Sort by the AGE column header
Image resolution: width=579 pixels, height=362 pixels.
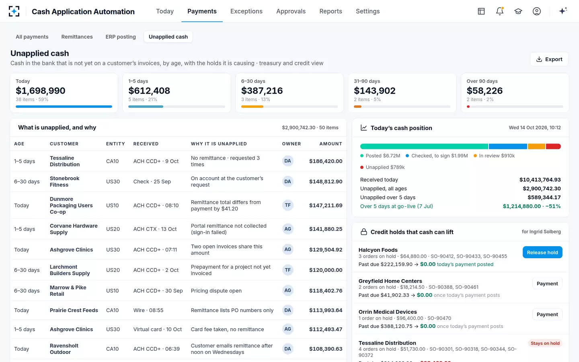(19, 144)
